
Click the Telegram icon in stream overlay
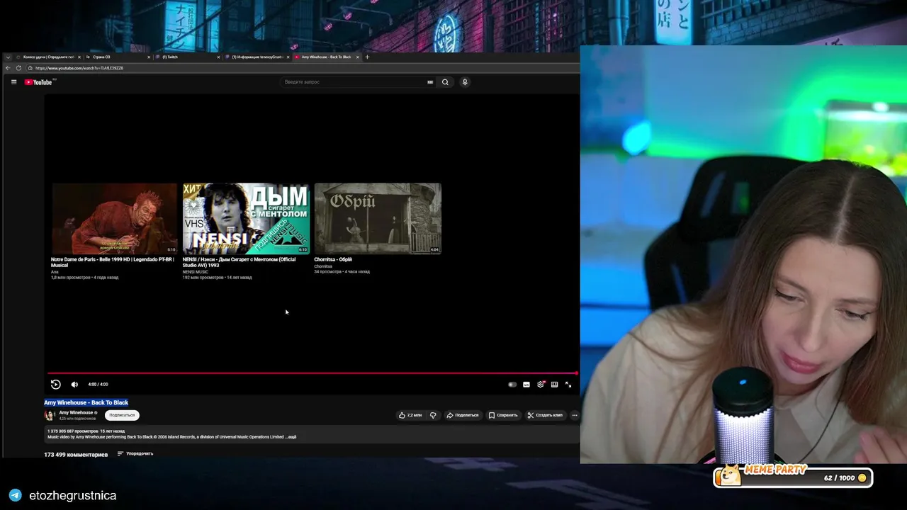(15, 495)
